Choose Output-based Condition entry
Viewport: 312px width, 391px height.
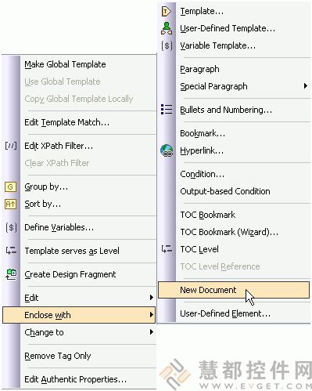coord(225,191)
